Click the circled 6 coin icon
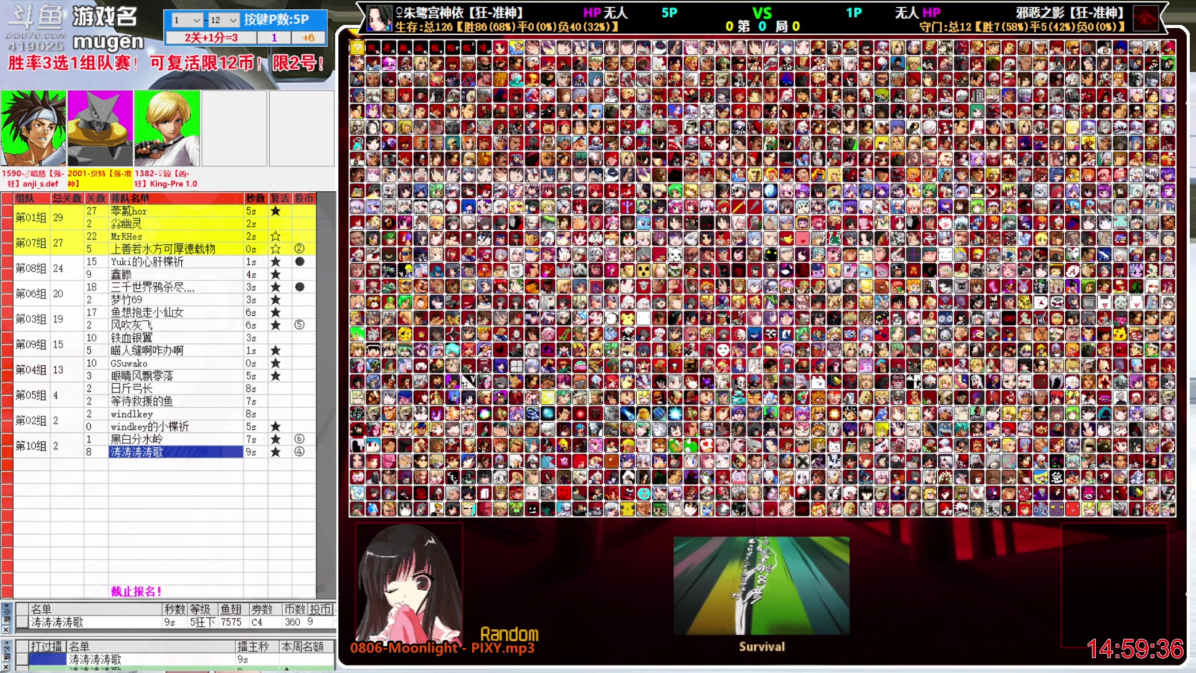The height and width of the screenshot is (673, 1196). 300,439
